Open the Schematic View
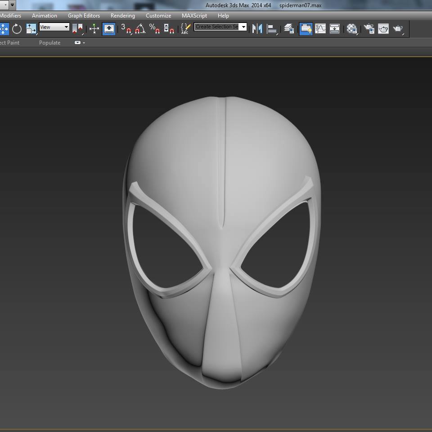Image resolution: width=432 pixels, height=432 pixels. tap(334, 29)
